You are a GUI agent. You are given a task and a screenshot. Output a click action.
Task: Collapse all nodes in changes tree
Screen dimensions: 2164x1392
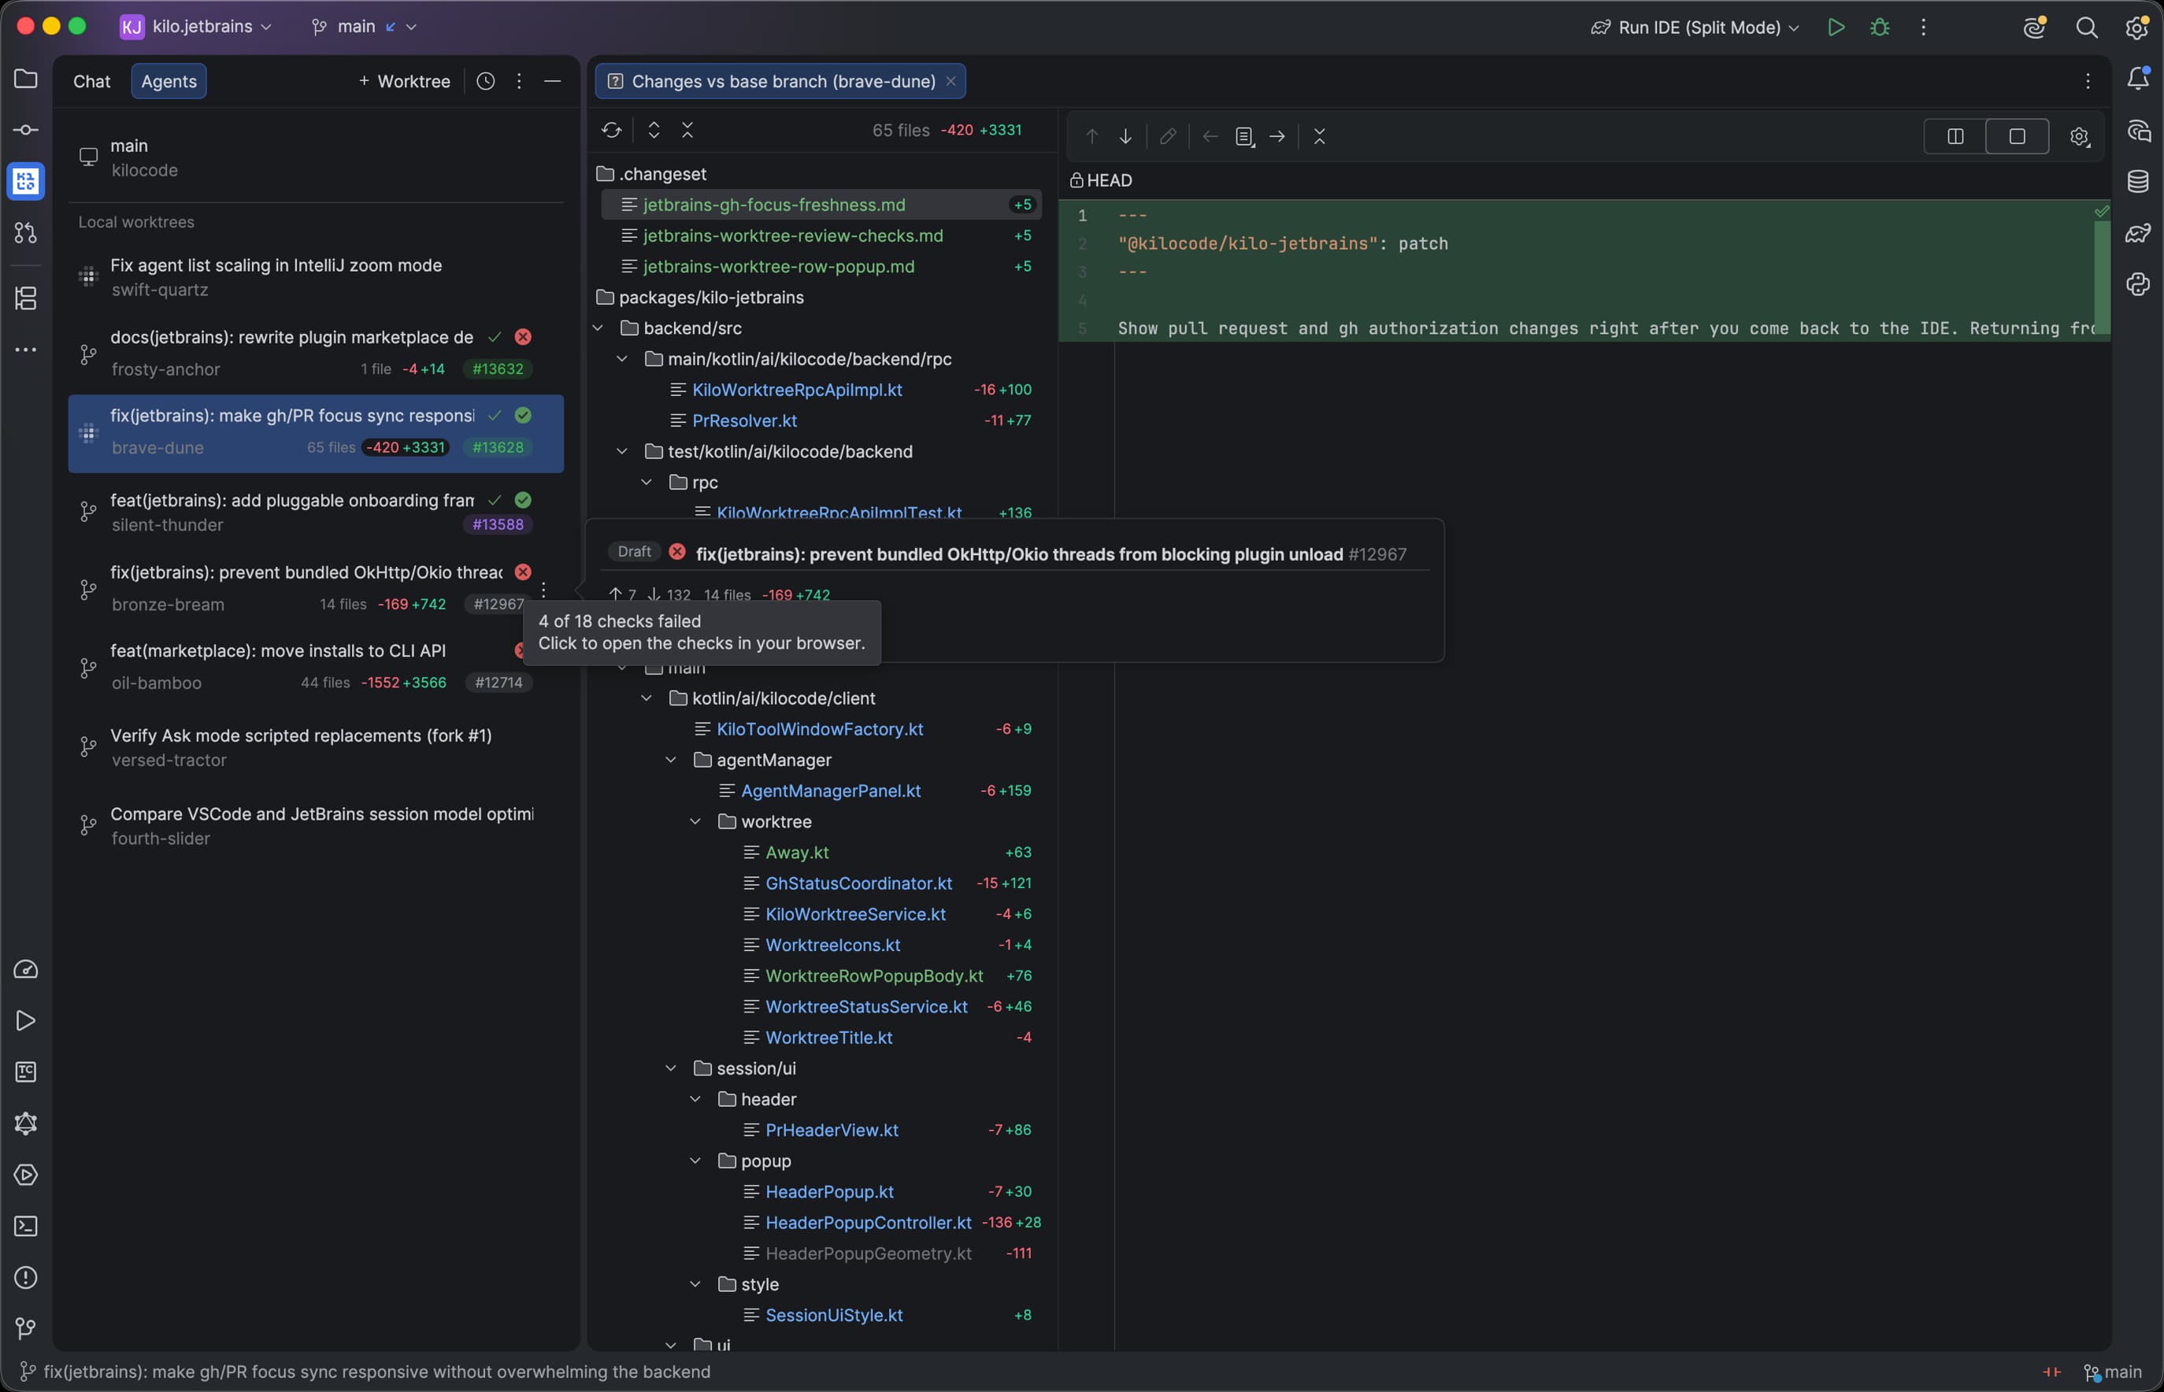tap(688, 130)
